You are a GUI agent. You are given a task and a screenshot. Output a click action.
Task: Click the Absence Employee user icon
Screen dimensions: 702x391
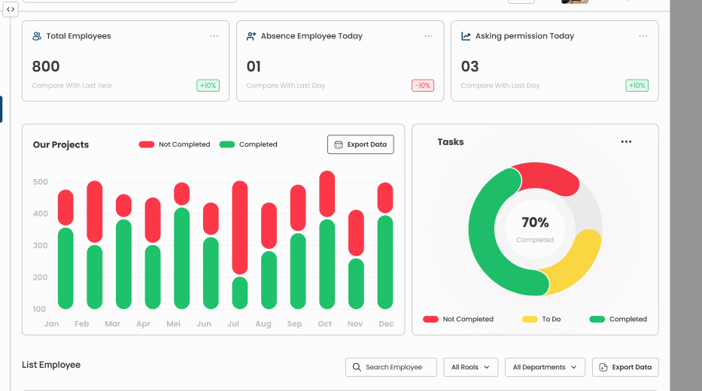(251, 36)
